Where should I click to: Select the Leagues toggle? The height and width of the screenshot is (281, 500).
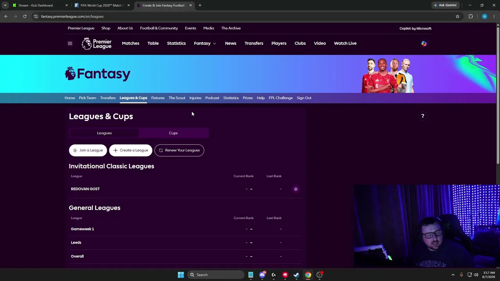tap(104, 133)
